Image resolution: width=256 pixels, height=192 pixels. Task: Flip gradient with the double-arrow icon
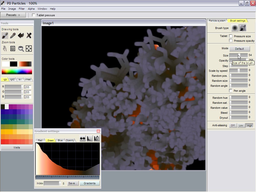tap(82, 138)
